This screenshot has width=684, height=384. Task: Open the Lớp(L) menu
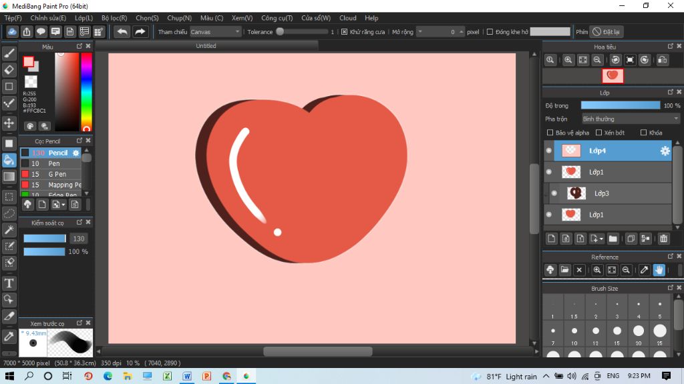coord(83,18)
